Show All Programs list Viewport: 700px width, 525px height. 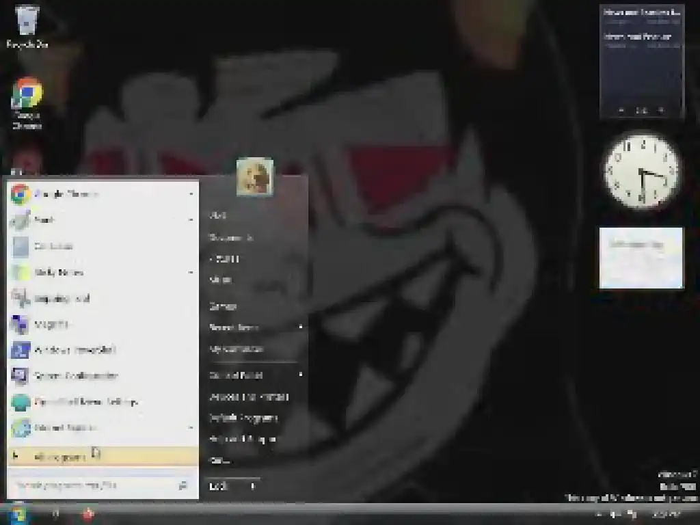click(103, 456)
